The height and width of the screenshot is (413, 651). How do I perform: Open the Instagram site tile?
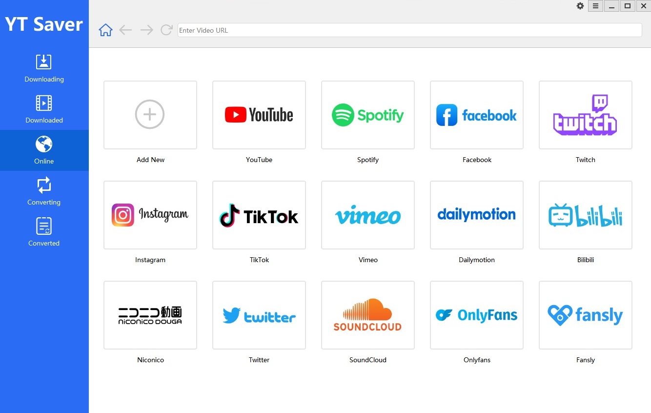tap(150, 215)
